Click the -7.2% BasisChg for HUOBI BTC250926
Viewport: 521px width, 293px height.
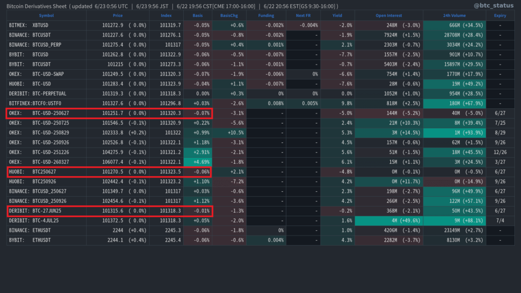point(229,182)
